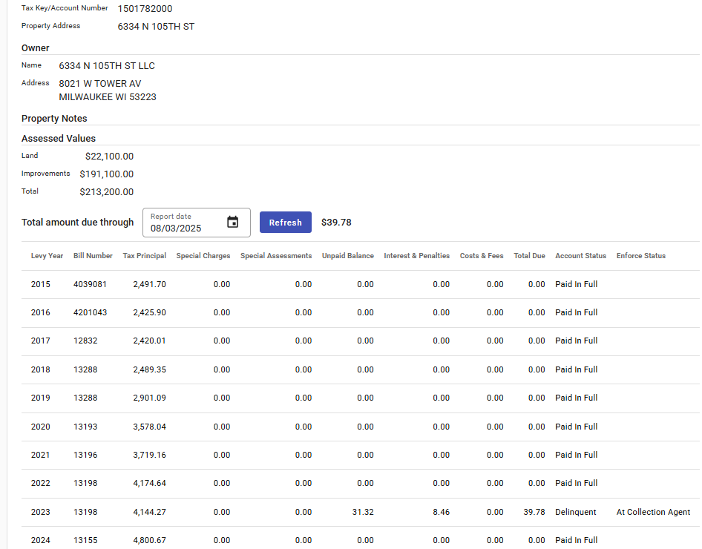This screenshot has height=549, width=702.
Task: Select the 2023 Delinquent status cell
Action: 575,512
